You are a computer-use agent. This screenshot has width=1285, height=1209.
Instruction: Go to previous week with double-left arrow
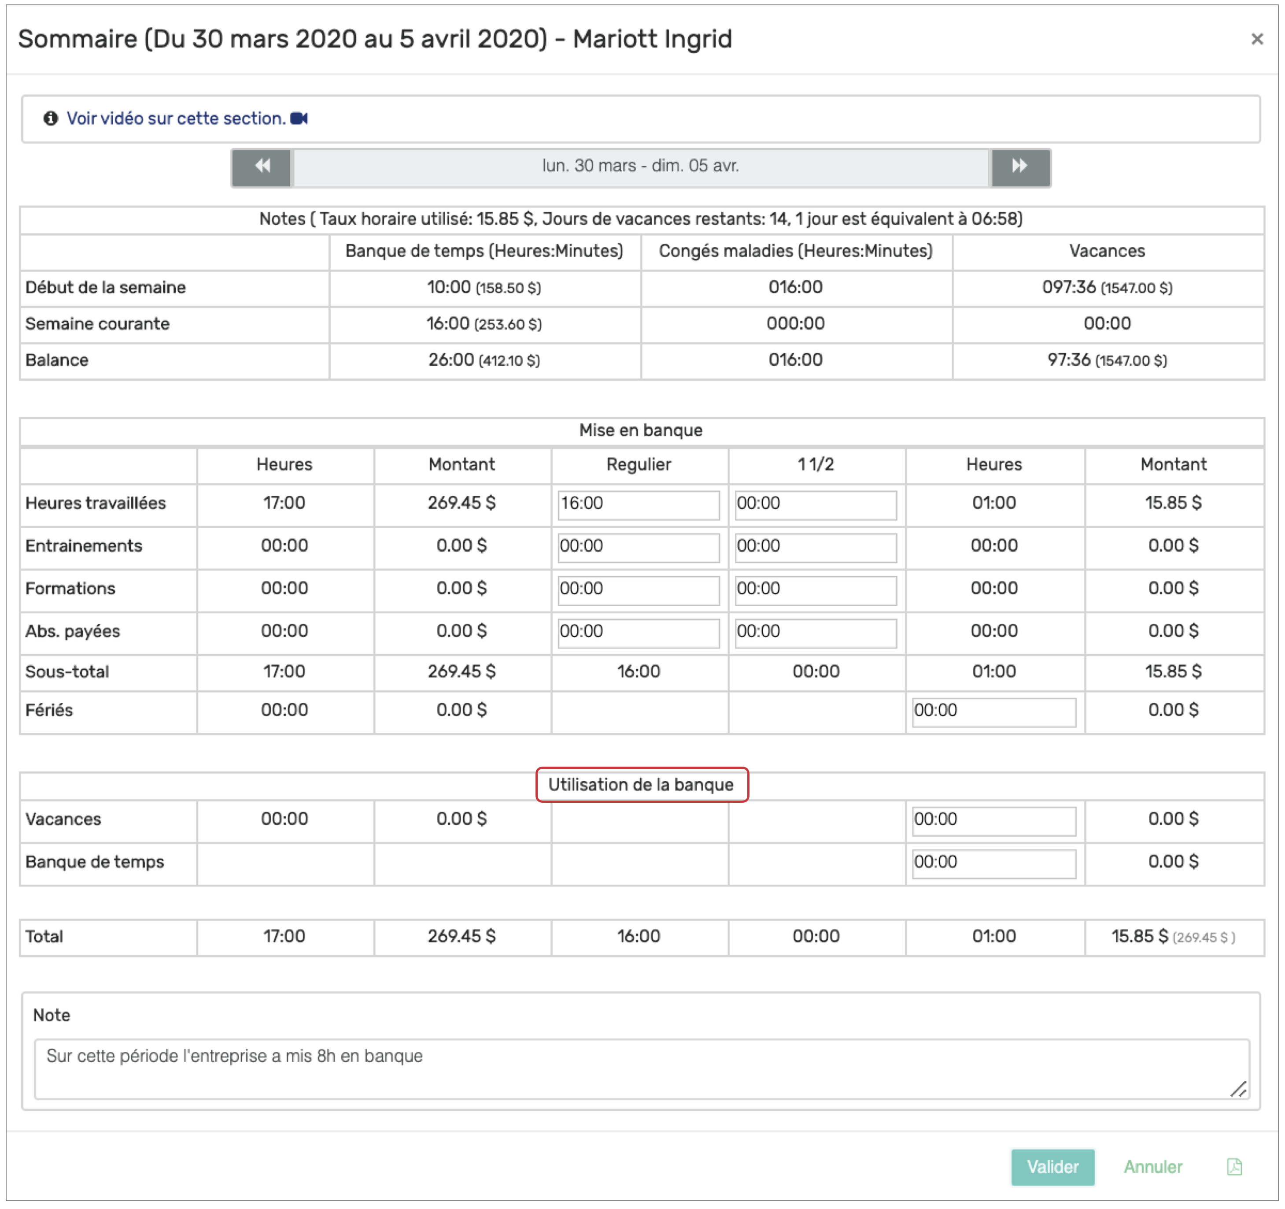pyautogui.click(x=261, y=167)
